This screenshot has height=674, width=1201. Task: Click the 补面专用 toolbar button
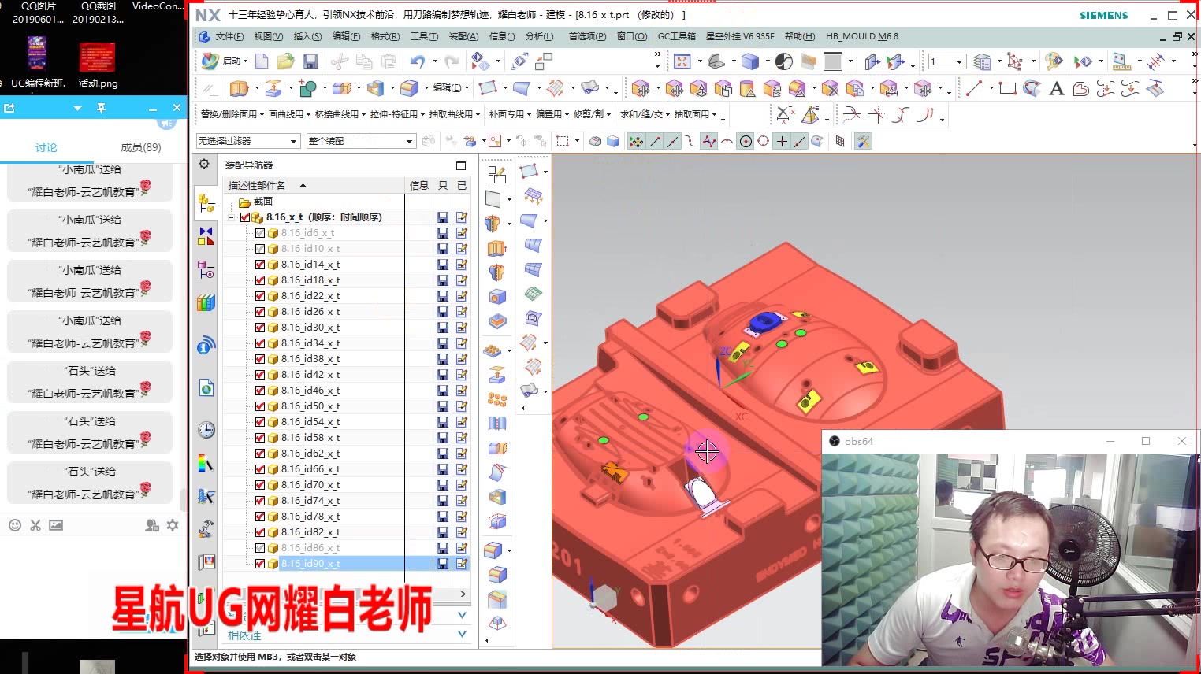pyautogui.click(x=508, y=113)
